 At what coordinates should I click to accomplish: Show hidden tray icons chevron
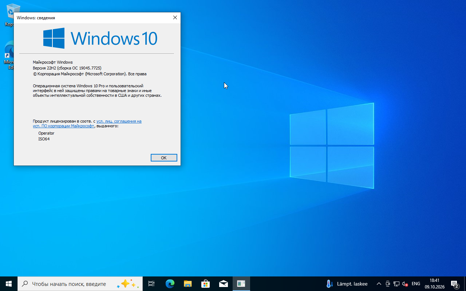coord(379,284)
